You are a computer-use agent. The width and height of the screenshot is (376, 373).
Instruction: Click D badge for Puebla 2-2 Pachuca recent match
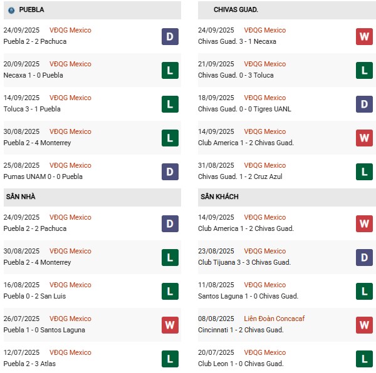pos(170,37)
